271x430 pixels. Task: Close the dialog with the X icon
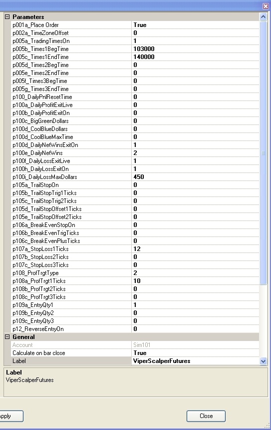click(266, 6)
